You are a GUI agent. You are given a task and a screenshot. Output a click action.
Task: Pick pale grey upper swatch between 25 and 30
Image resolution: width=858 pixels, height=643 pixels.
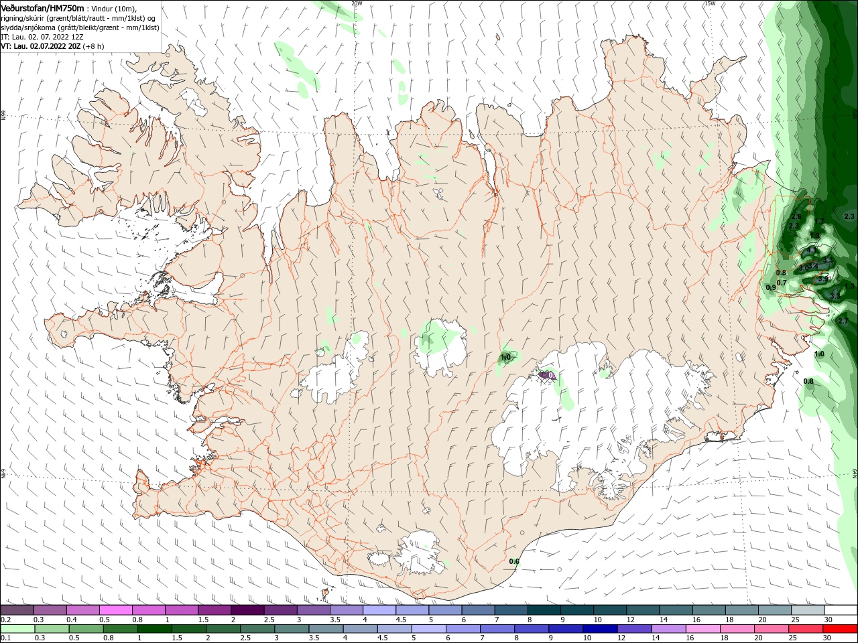click(x=808, y=610)
